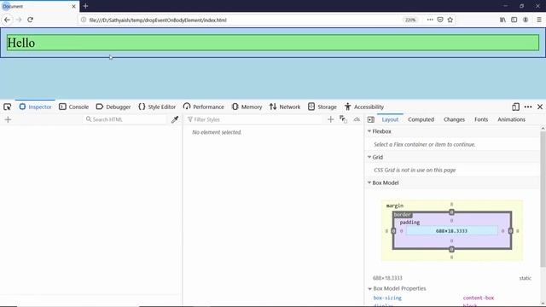Click the margin label in box model
546x307 pixels.
click(x=394, y=206)
